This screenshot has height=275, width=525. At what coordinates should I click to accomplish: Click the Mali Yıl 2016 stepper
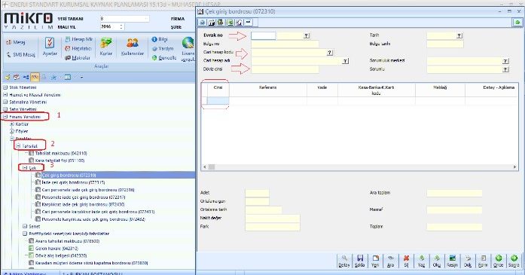tap(121, 26)
